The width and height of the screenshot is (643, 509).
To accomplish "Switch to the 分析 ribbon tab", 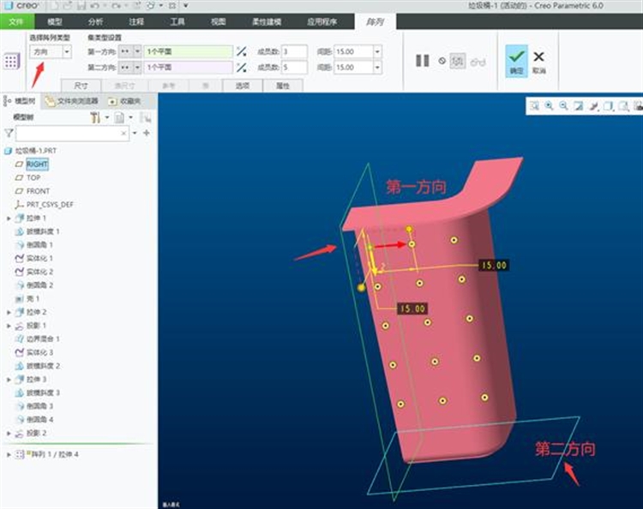I will point(95,21).
